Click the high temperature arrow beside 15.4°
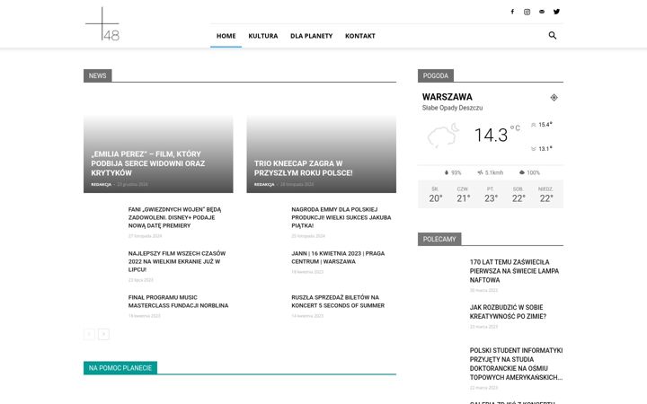647x404 pixels. pyautogui.click(x=533, y=125)
